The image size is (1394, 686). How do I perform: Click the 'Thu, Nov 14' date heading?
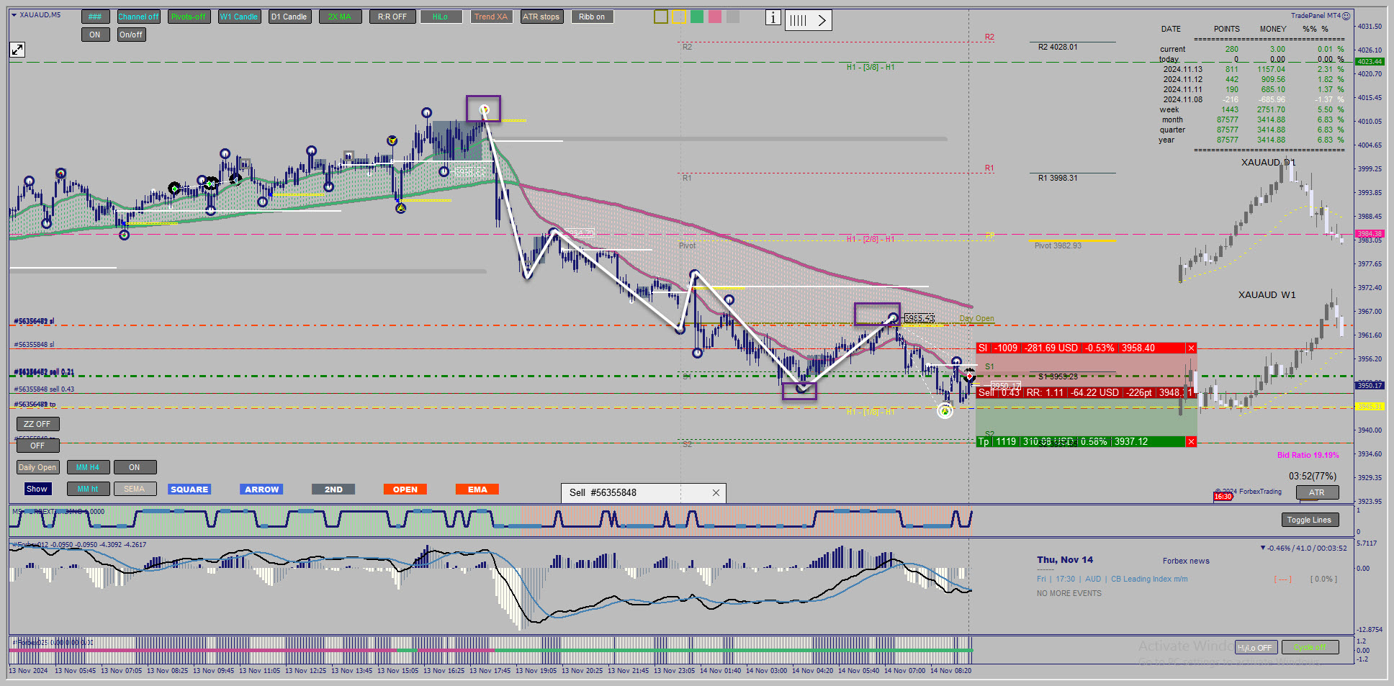click(x=1065, y=560)
